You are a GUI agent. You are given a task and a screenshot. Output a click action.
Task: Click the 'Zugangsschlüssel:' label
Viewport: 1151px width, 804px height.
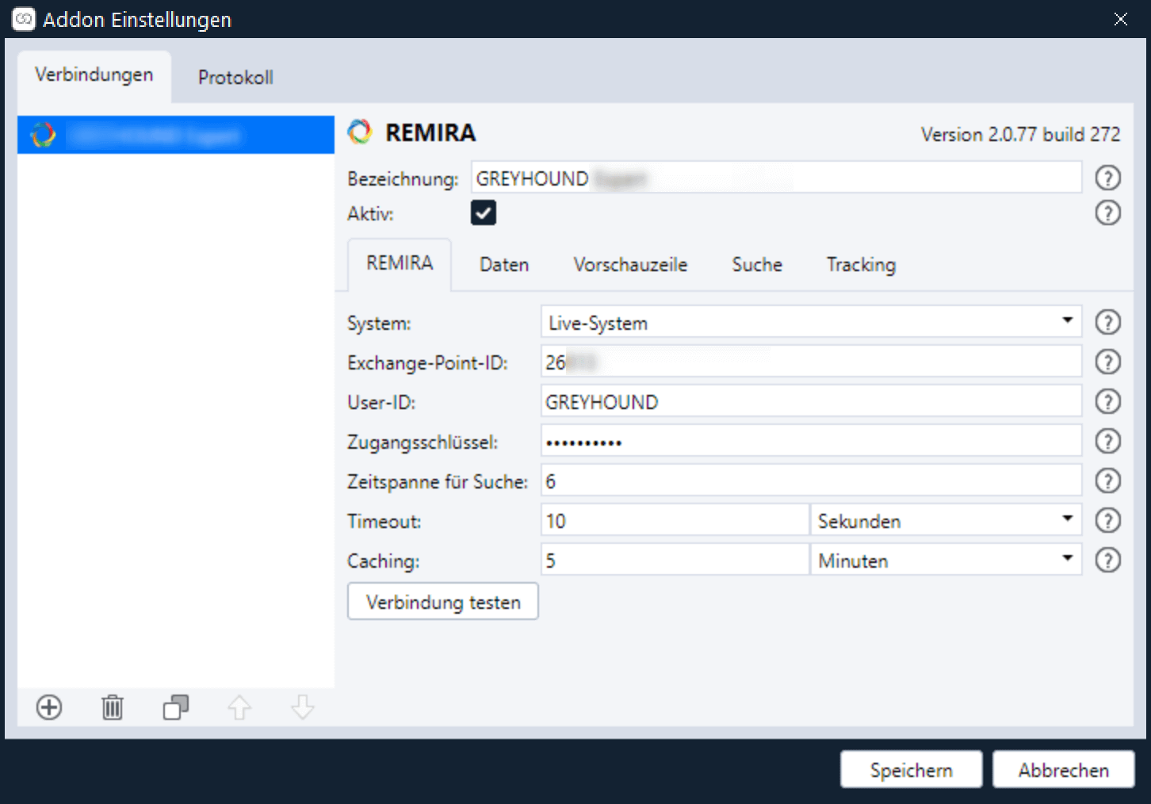click(x=423, y=442)
